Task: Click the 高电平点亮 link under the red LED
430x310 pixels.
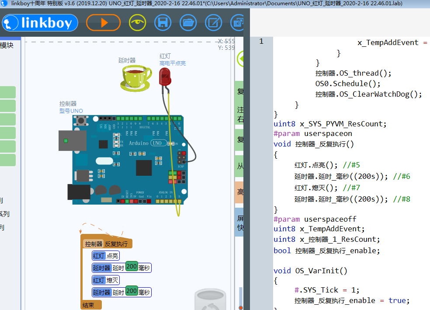Action: 172,63
